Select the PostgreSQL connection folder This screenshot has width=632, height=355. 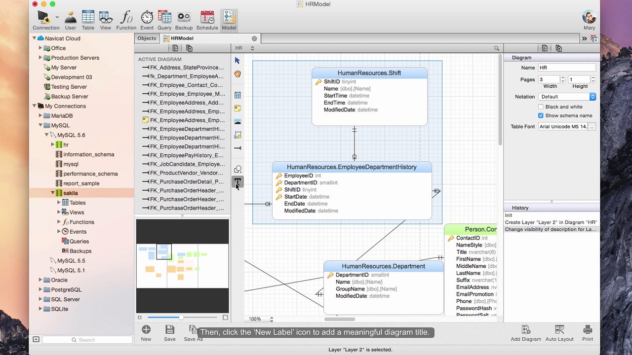pos(66,290)
